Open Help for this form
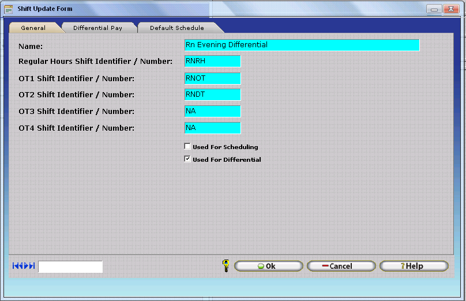466x301 pixels. click(x=414, y=266)
